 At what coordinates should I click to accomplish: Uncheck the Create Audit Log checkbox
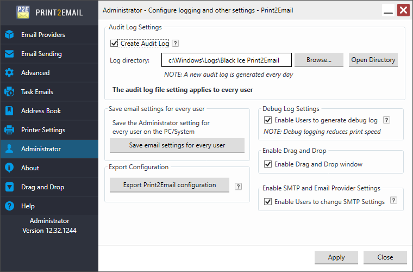[x=114, y=43]
